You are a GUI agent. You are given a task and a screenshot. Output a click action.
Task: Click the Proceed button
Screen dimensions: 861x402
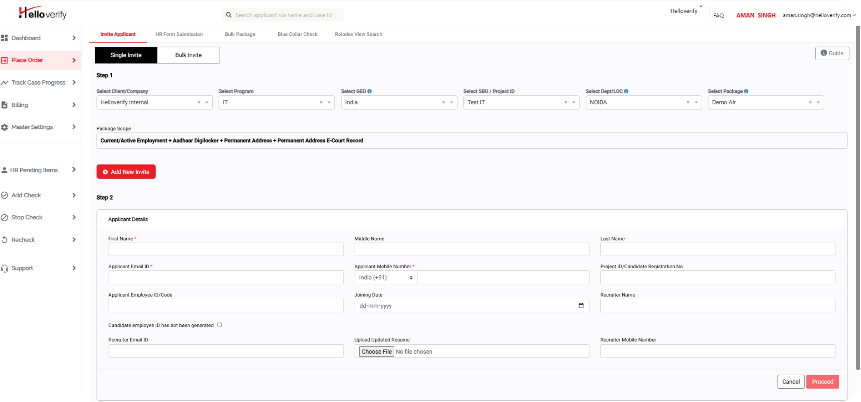pos(823,382)
